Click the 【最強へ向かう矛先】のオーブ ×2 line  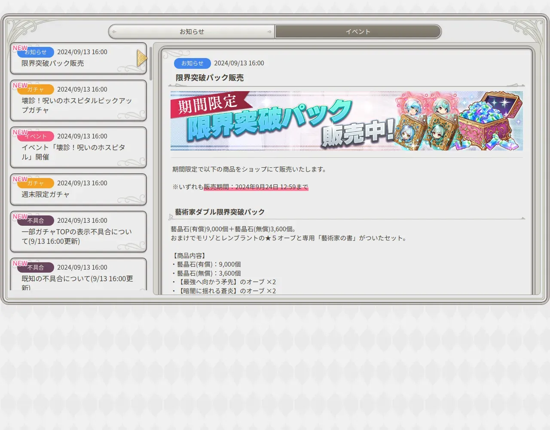click(223, 282)
